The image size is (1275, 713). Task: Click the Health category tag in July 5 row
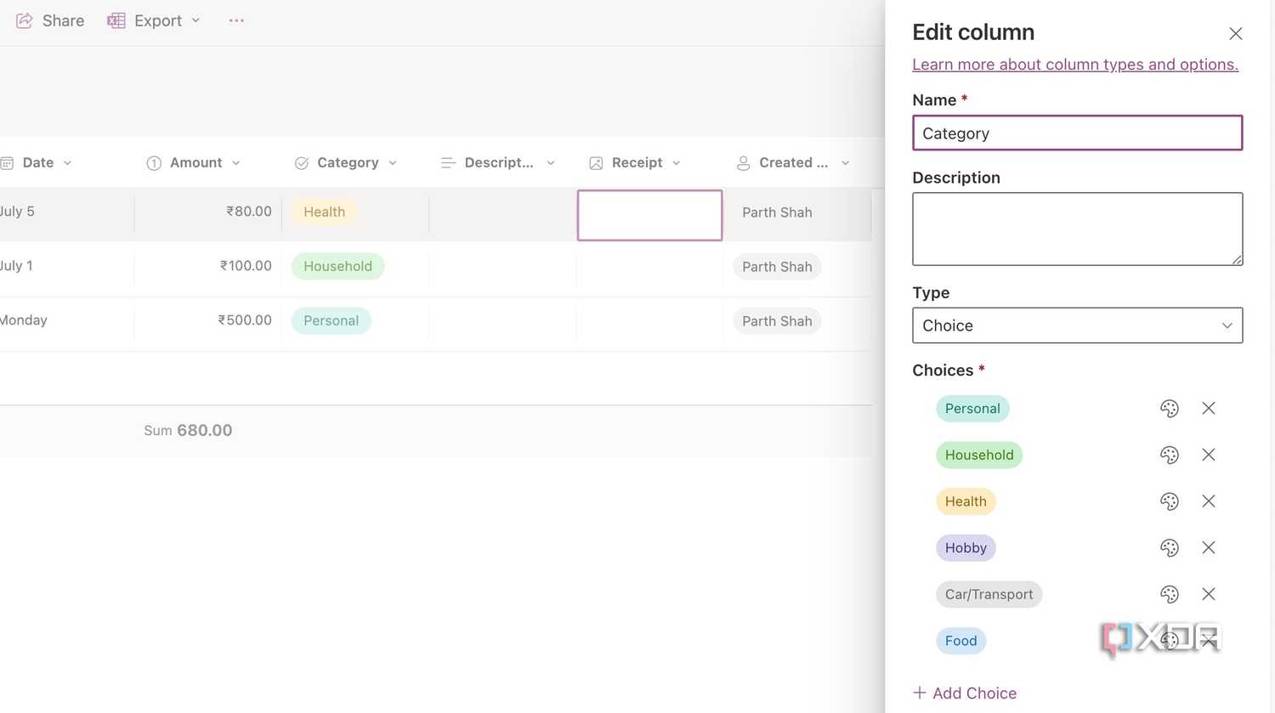pos(324,212)
